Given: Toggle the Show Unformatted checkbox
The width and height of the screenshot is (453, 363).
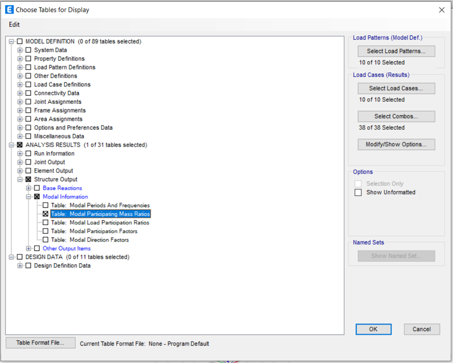Looking at the screenshot, I should point(358,192).
